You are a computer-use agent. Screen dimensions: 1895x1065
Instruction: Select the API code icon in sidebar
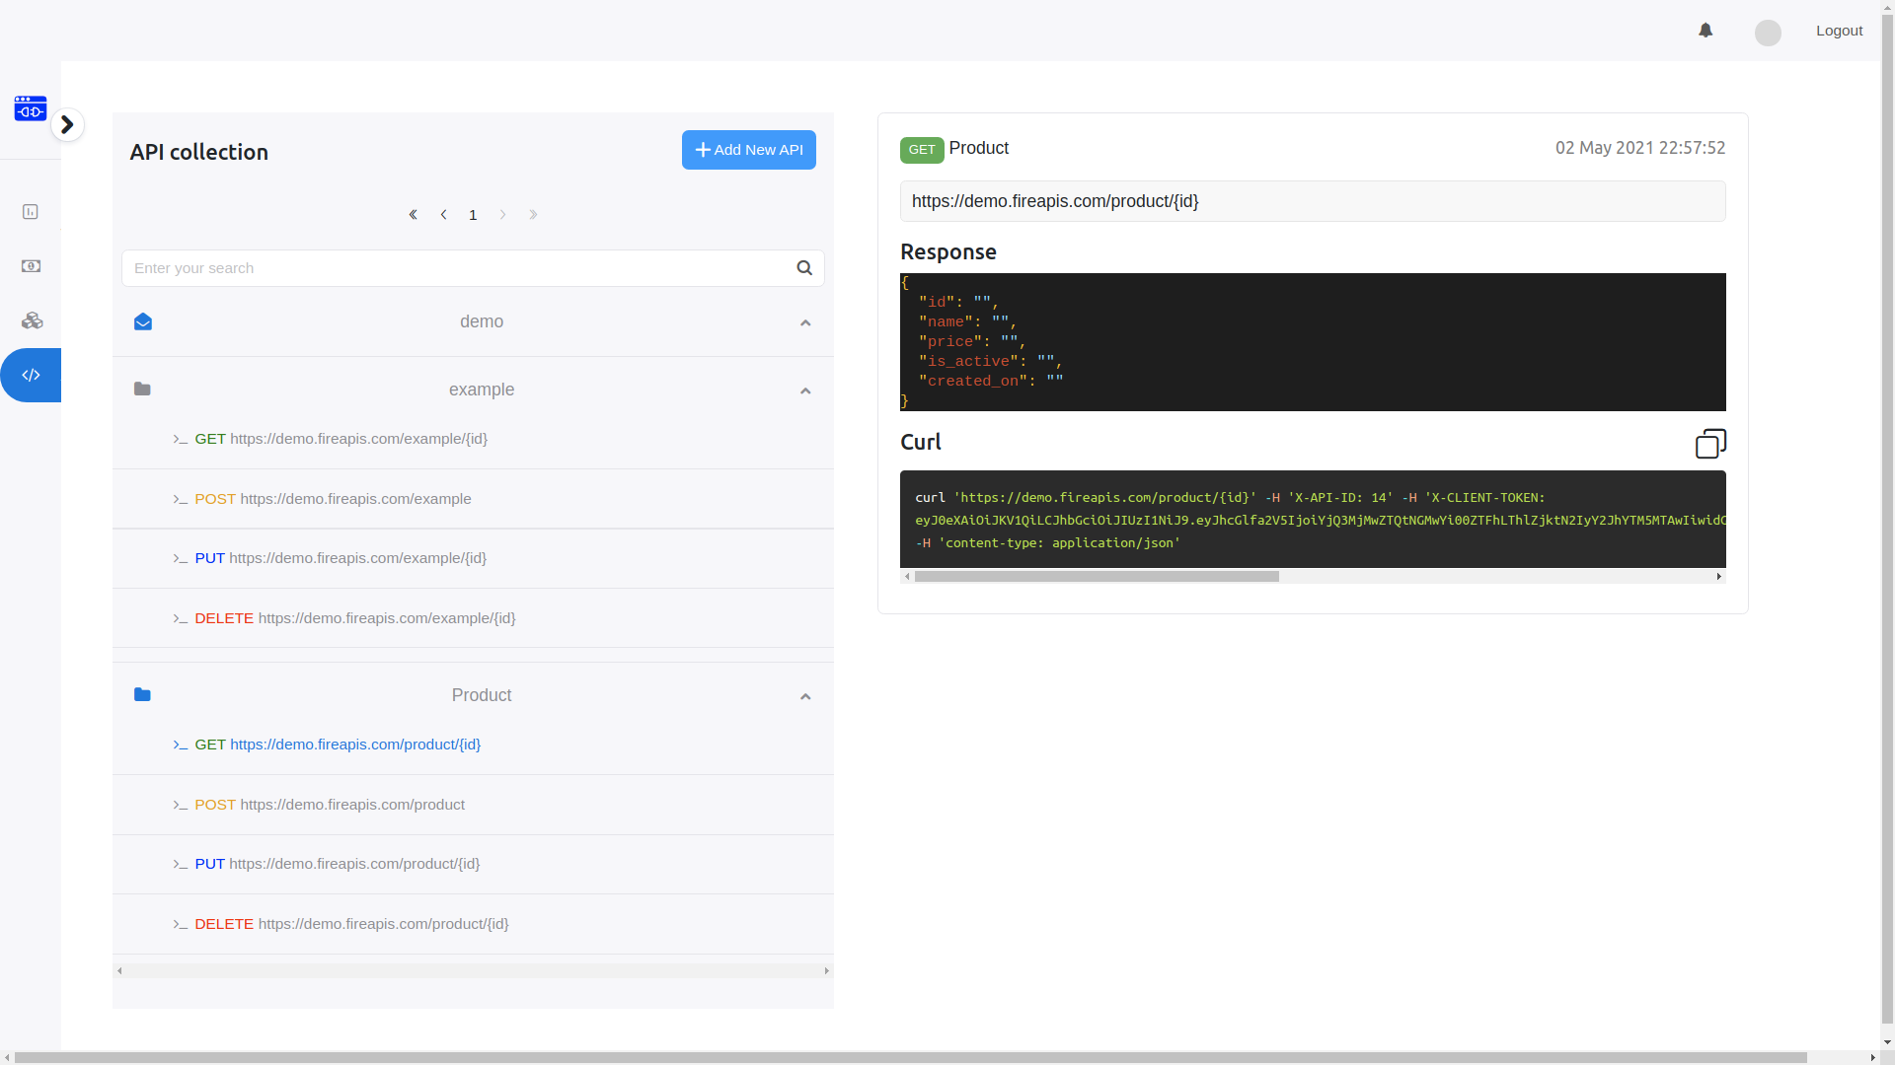(x=31, y=375)
